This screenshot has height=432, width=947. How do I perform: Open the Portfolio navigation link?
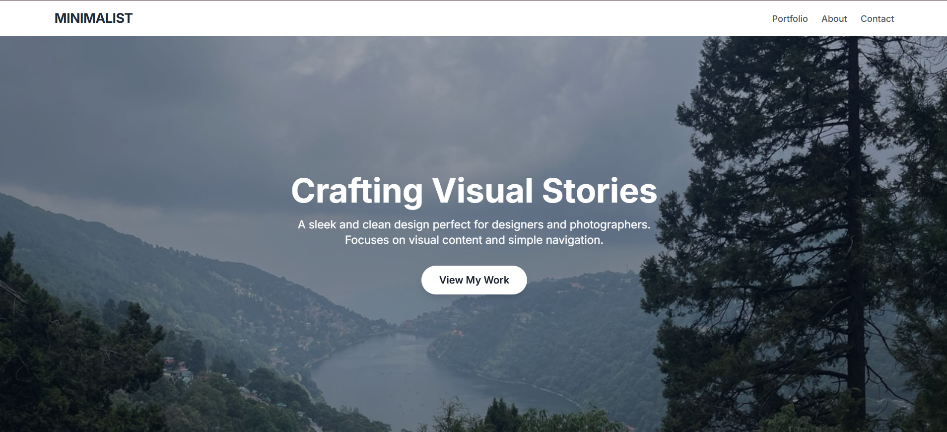pos(790,18)
